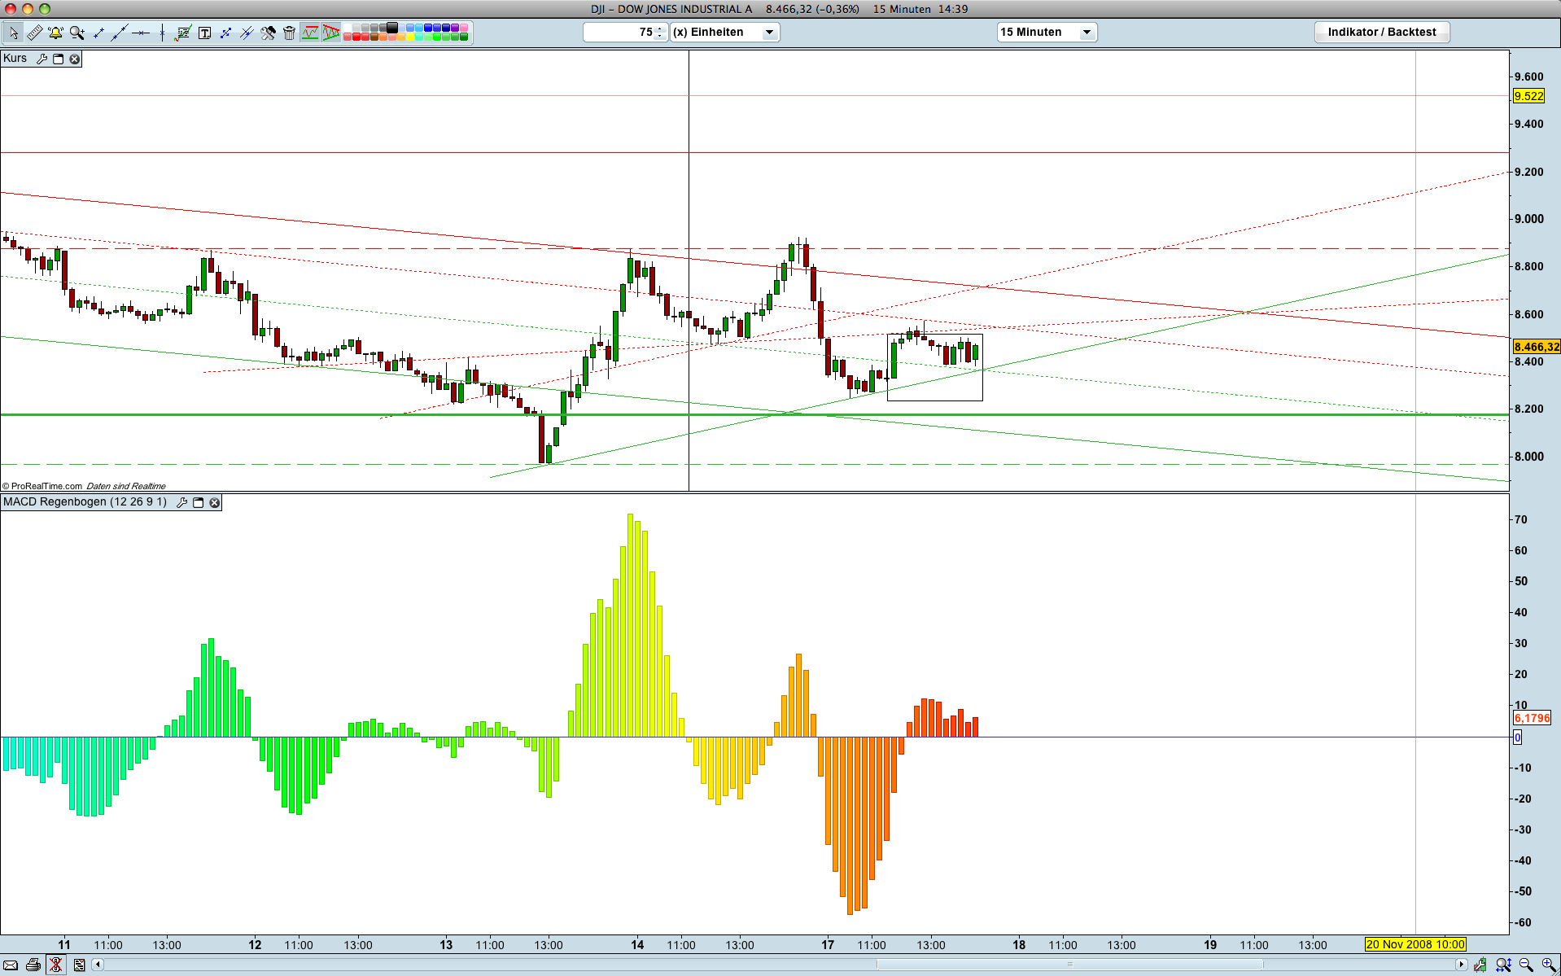Select the vertical line tool

tap(162, 33)
